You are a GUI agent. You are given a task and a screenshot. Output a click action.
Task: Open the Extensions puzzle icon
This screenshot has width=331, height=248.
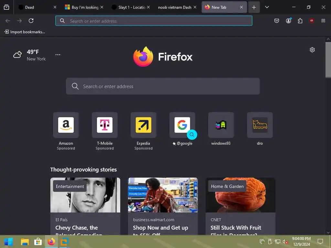click(300, 21)
